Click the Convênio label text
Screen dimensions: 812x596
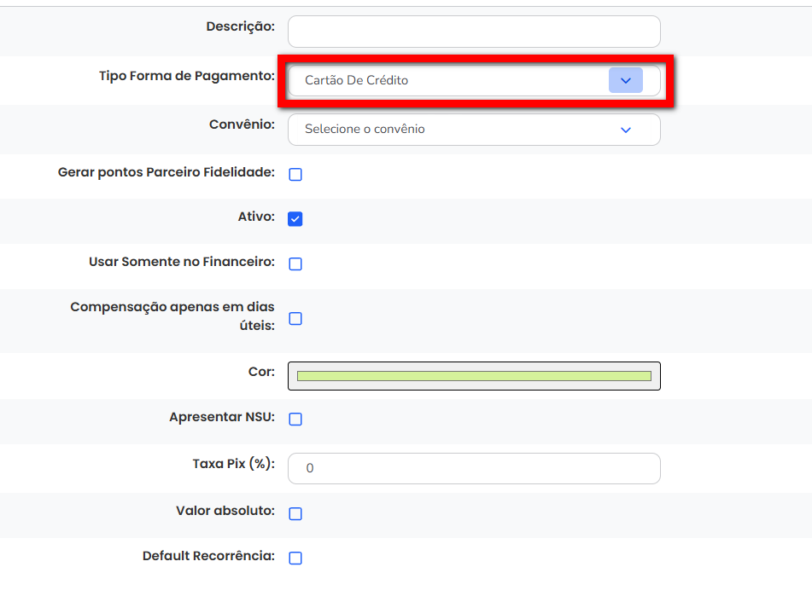point(242,124)
